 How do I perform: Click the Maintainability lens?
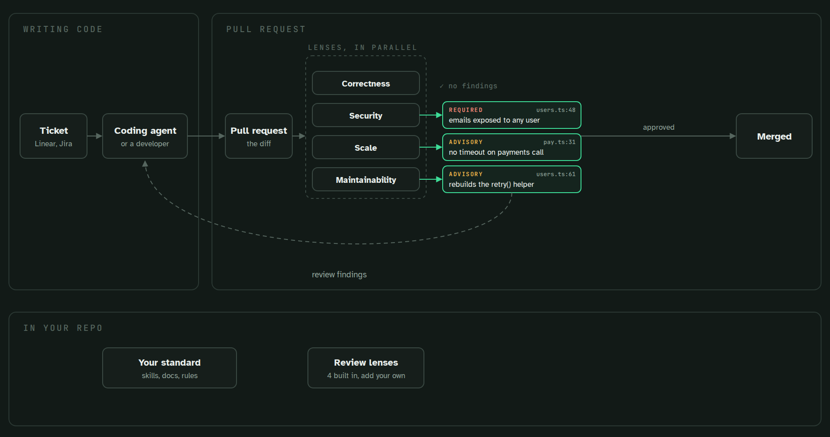pos(366,179)
